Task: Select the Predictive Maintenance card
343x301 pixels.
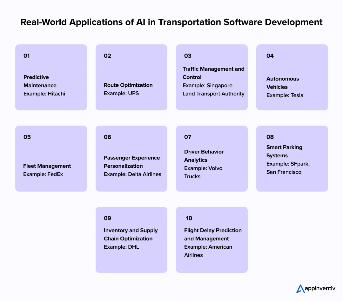Action: coord(51,77)
